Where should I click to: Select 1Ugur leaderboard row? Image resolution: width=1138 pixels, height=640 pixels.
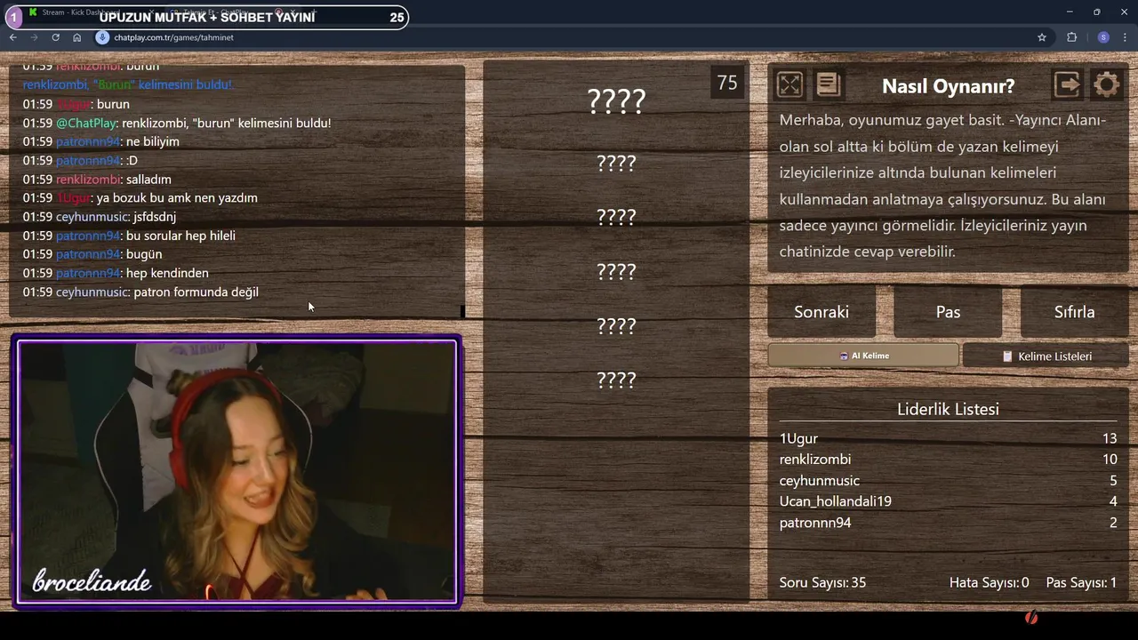pos(948,438)
